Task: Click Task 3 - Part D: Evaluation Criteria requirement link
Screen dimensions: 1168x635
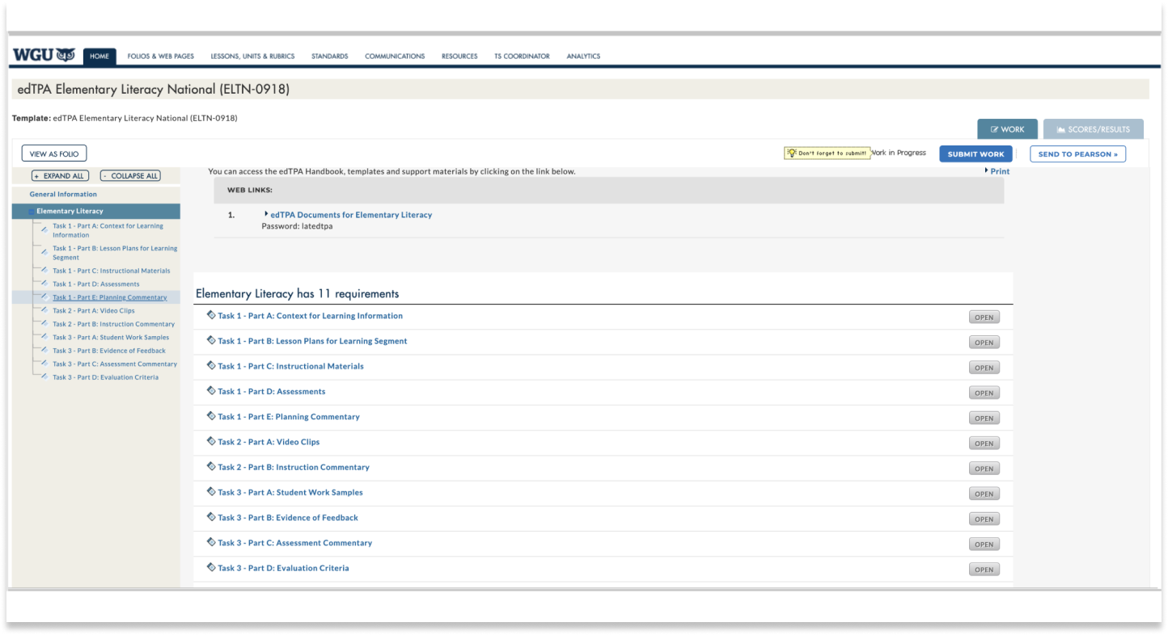Action: (283, 568)
